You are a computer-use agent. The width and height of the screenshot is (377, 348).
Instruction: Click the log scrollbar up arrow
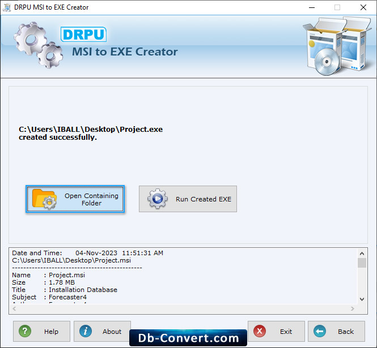coord(362,254)
